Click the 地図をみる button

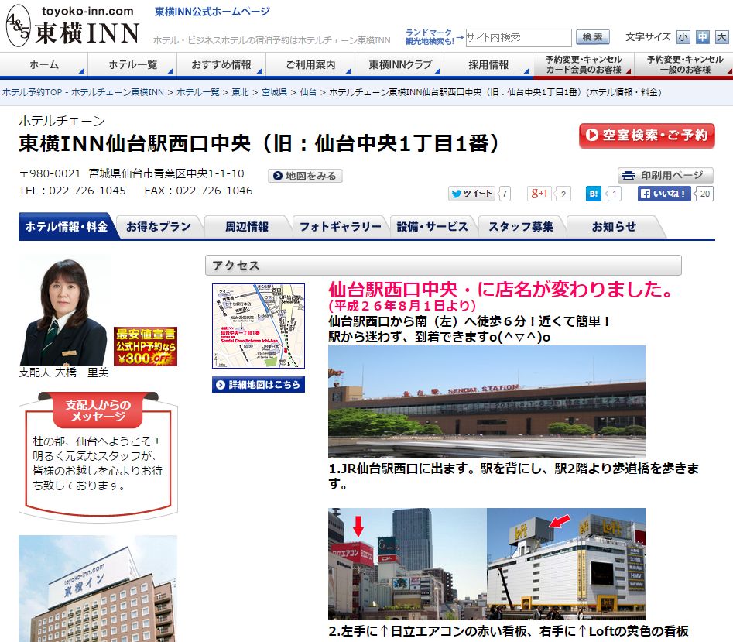pyautogui.click(x=305, y=176)
